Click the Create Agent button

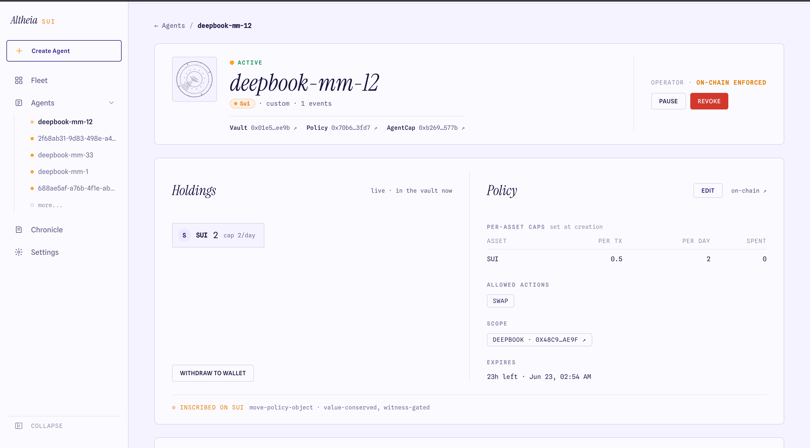point(64,51)
